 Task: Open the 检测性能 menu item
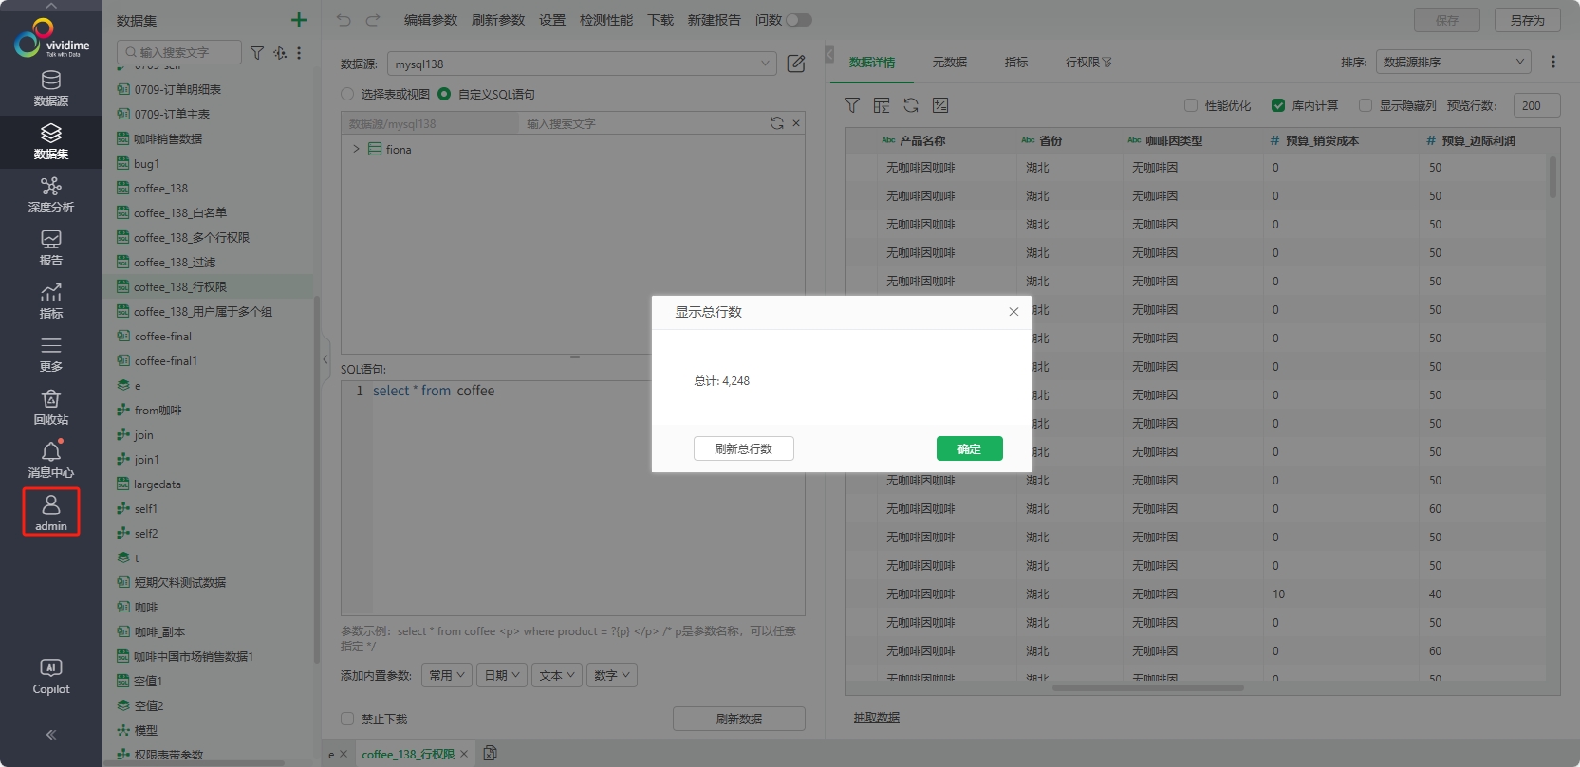click(605, 20)
